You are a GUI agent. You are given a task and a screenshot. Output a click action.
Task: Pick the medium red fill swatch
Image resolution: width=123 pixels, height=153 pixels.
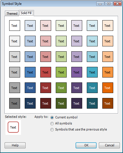coord(46,72)
